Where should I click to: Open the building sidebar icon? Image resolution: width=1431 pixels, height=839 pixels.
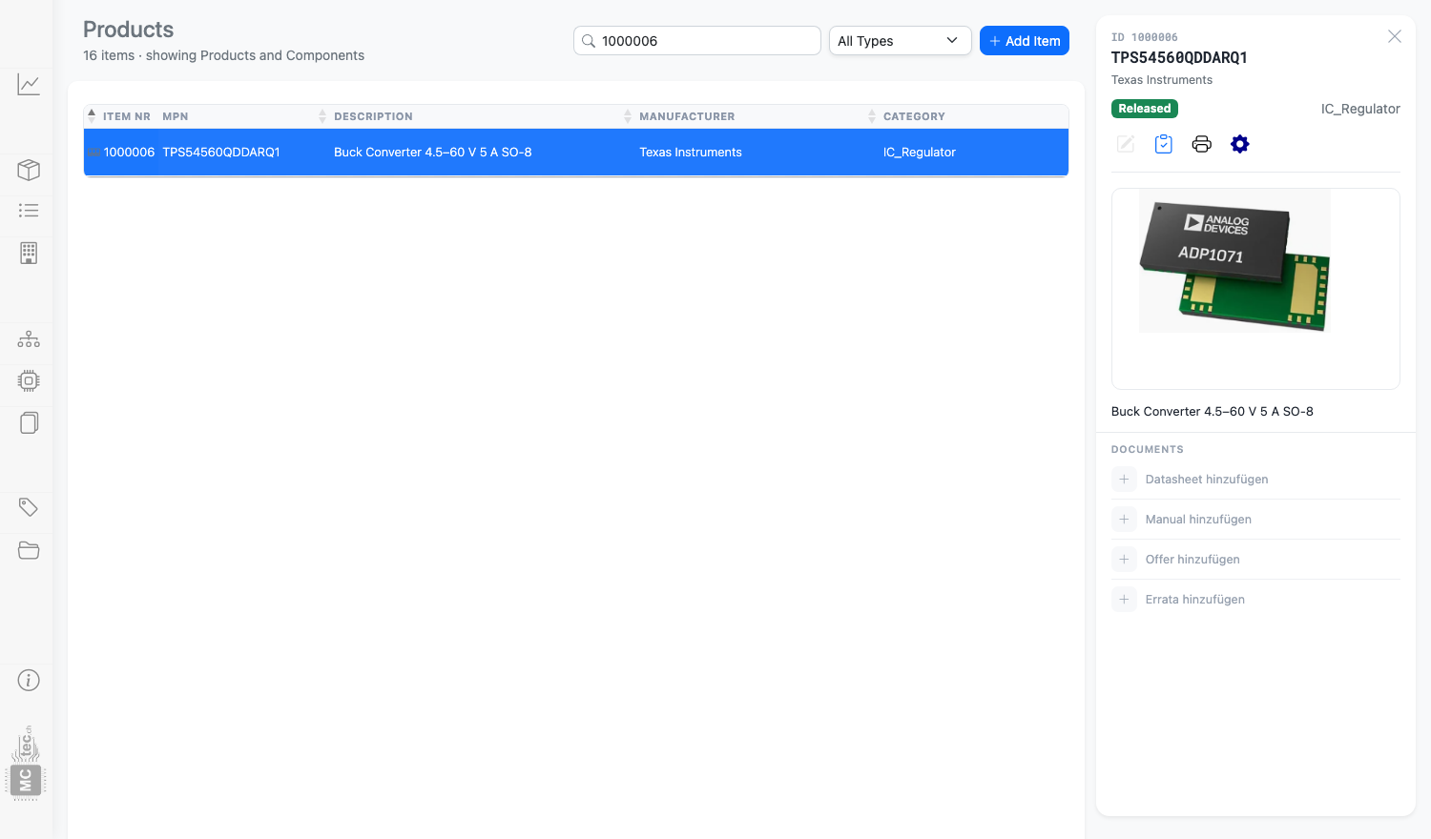(29, 253)
